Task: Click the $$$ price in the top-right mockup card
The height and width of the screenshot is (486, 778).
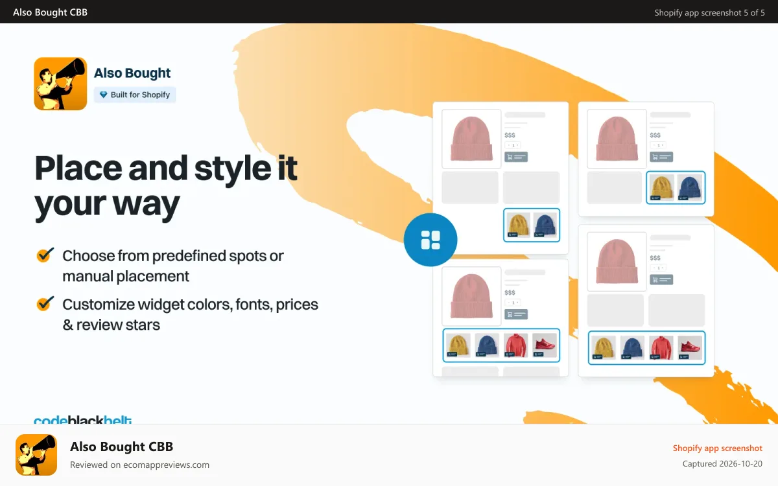Action: 655,135
